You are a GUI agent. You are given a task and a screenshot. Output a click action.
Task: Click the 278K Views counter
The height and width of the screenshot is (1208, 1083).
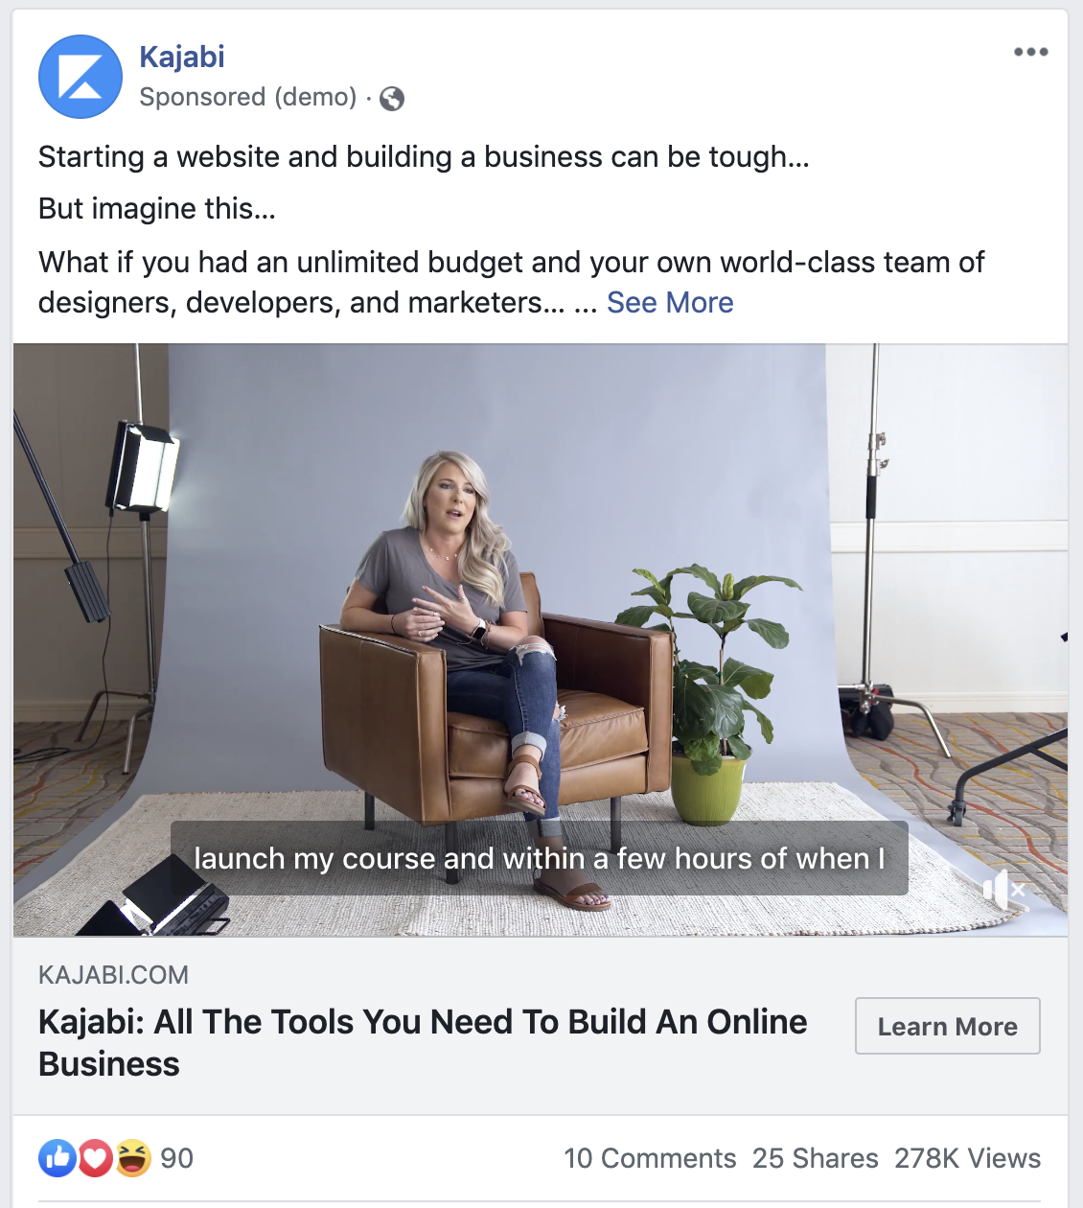pyautogui.click(x=968, y=1158)
